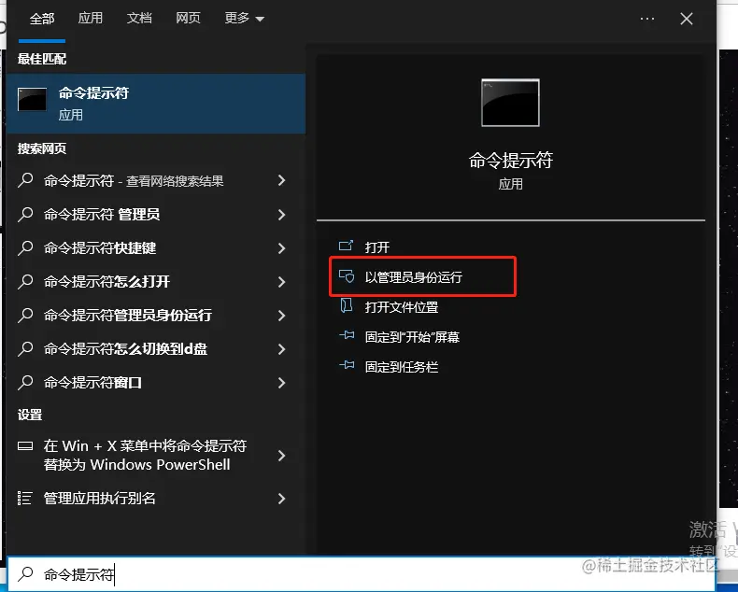Viewport: 738px width, 592px height.
Task: Click the large Command Prompt preview icon
Action: click(510, 103)
